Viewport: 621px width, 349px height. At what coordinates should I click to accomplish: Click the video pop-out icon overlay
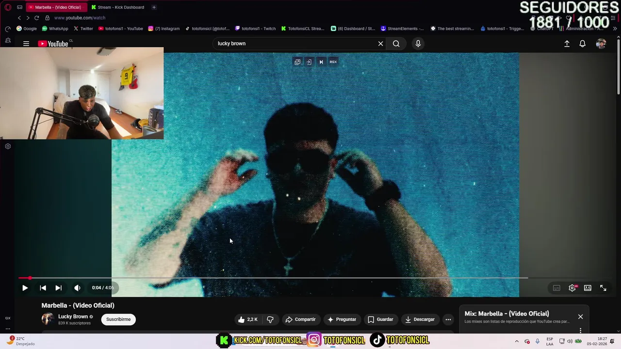point(297,62)
